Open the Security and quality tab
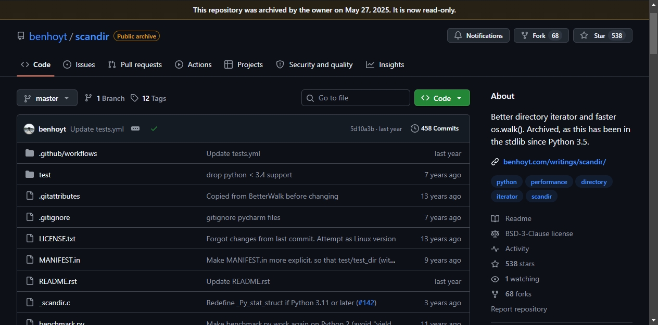Screen dimensions: 658x325 314,64
